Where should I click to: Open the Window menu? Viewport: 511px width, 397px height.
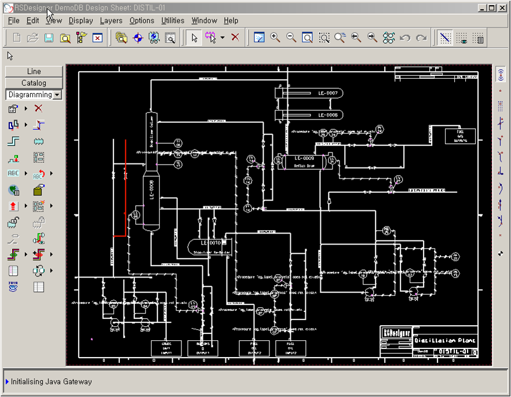[205, 20]
